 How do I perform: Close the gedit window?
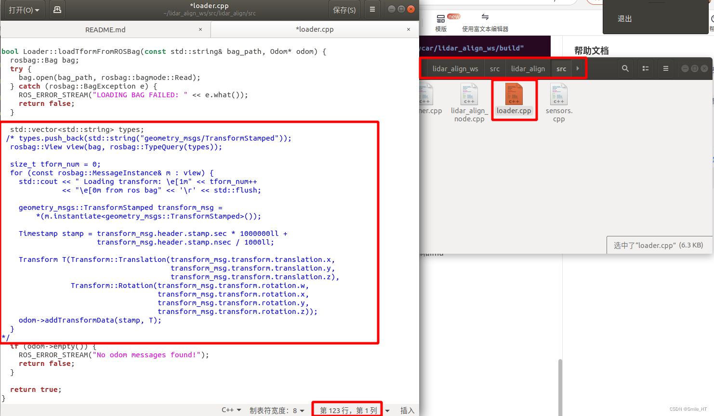coord(411,9)
